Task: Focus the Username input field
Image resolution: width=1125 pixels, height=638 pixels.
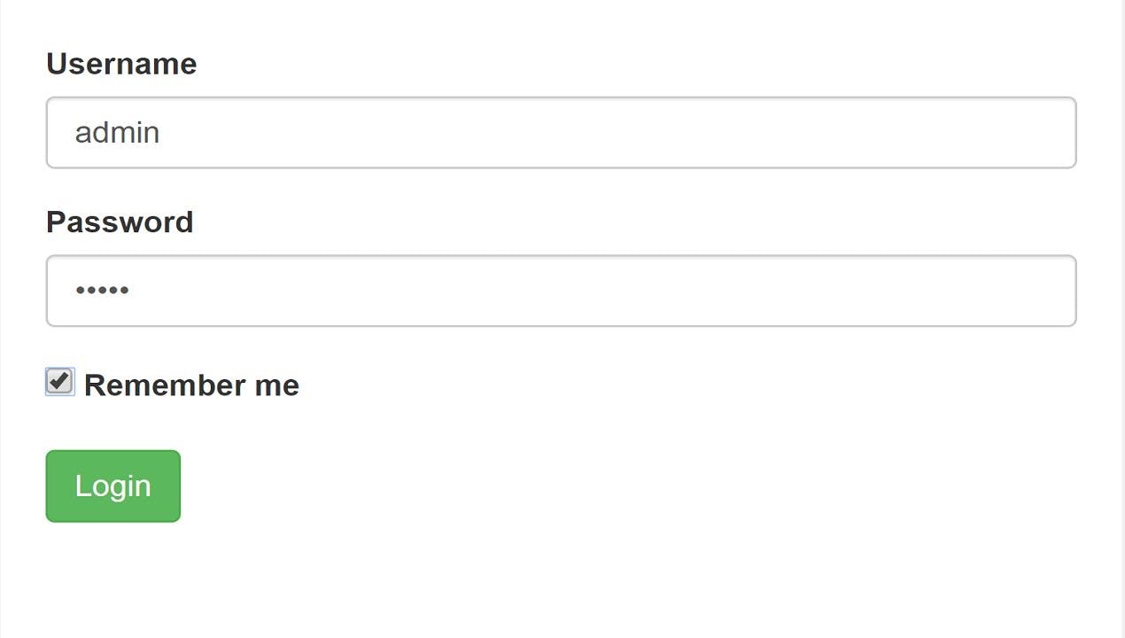Action: coord(561,133)
